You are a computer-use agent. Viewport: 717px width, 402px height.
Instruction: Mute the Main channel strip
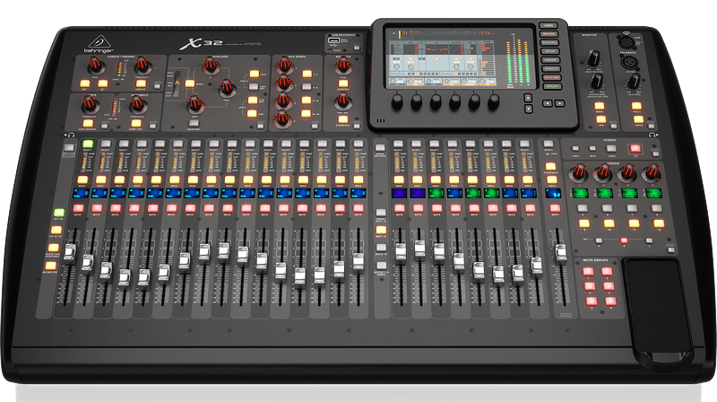coord(554,208)
